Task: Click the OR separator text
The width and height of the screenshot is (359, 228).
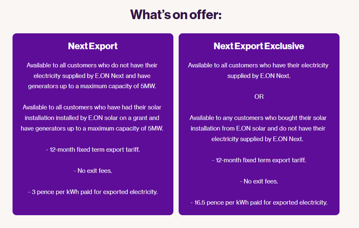Action: coord(259,97)
